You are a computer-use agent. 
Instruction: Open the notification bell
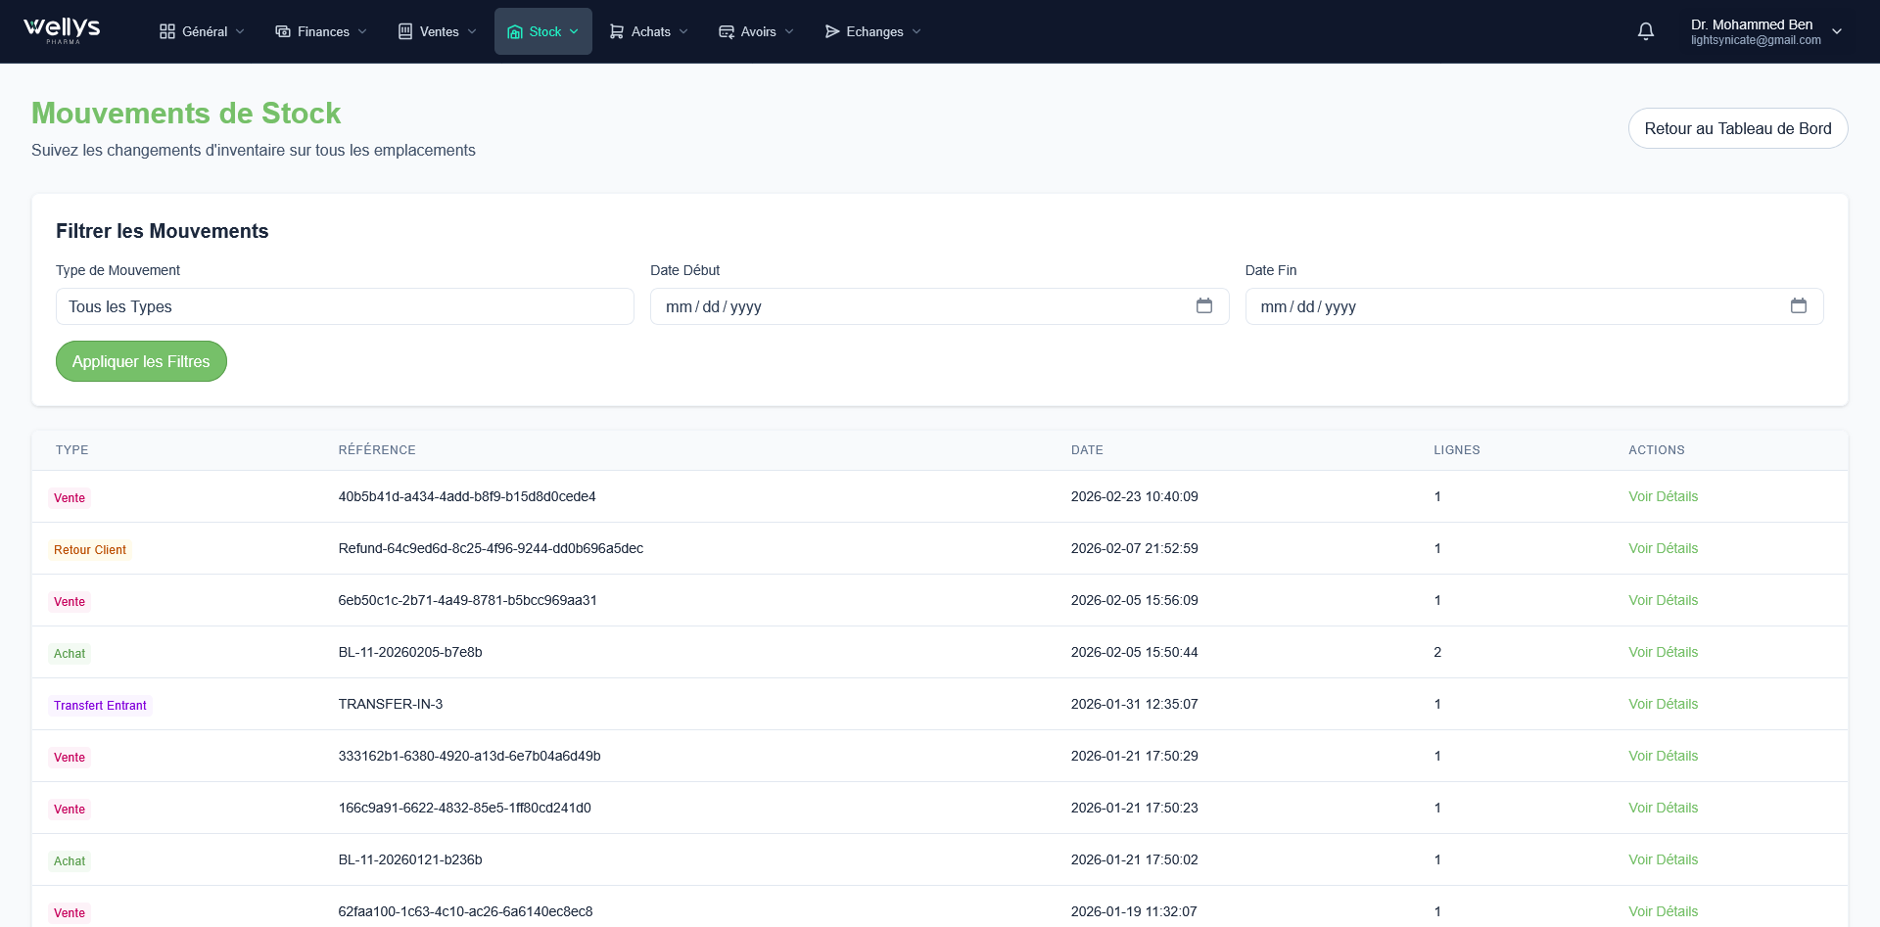(x=1646, y=30)
